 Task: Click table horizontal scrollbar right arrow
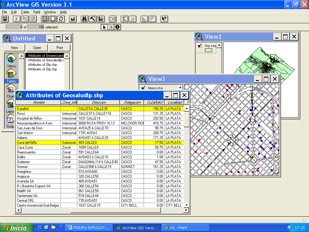point(186,210)
